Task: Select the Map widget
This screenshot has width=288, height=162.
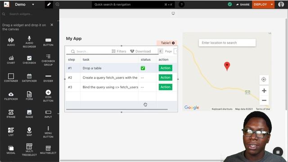Action: [29, 132]
